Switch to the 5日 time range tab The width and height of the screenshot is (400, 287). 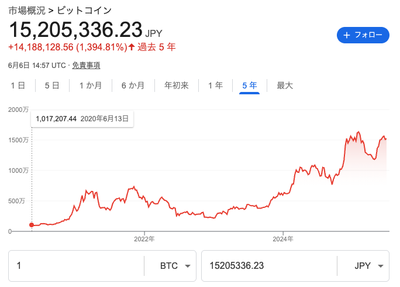coord(52,86)
